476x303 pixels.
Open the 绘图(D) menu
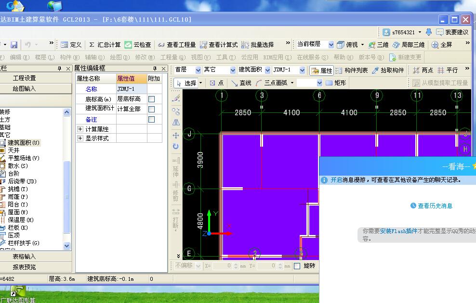click(119, 57)
